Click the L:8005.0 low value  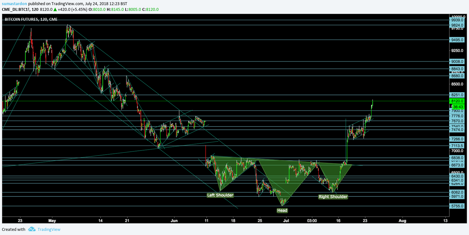pos(132,10)
